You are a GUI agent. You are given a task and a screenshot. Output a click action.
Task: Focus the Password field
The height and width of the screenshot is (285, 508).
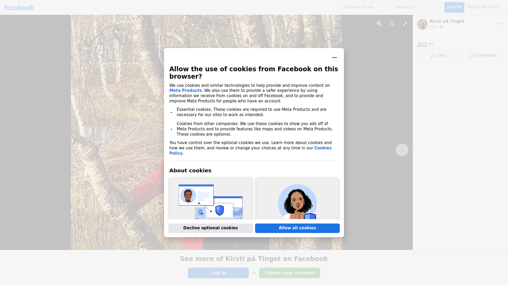coord(417,7)
